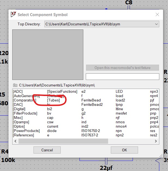168x171 pixels.
Task: Select the njf component
Action: [x=118, y=118]
